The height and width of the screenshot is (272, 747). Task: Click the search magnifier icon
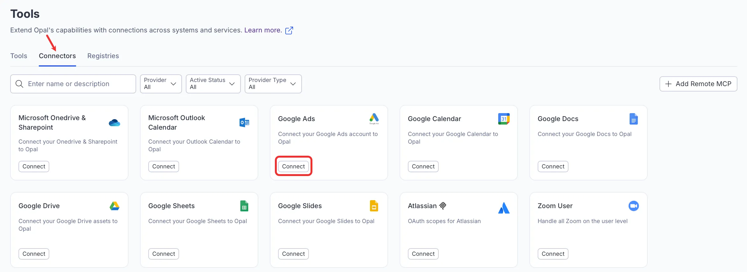19,84
